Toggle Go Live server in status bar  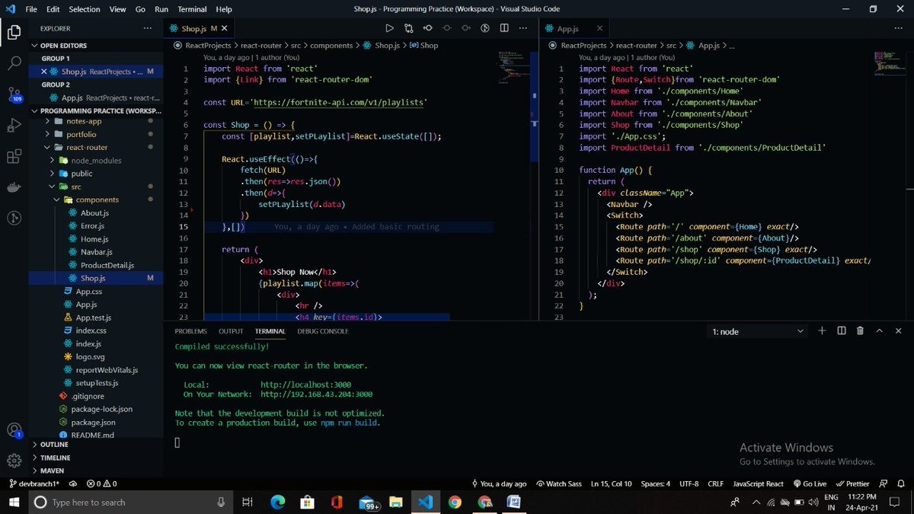click(x=810, y=484)
